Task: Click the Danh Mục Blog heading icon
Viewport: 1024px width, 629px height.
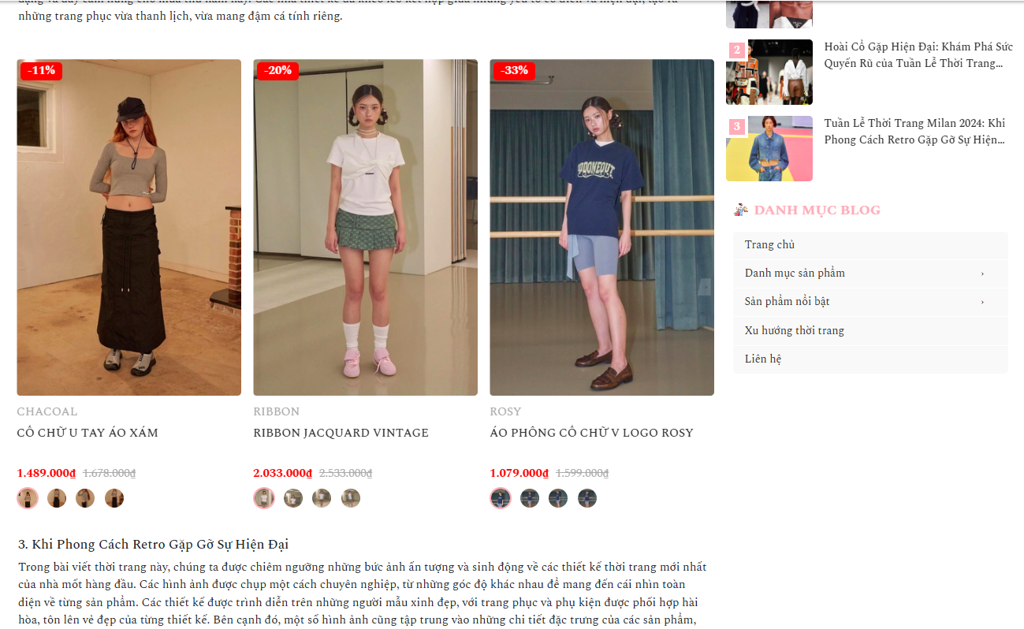Action: 740,210
